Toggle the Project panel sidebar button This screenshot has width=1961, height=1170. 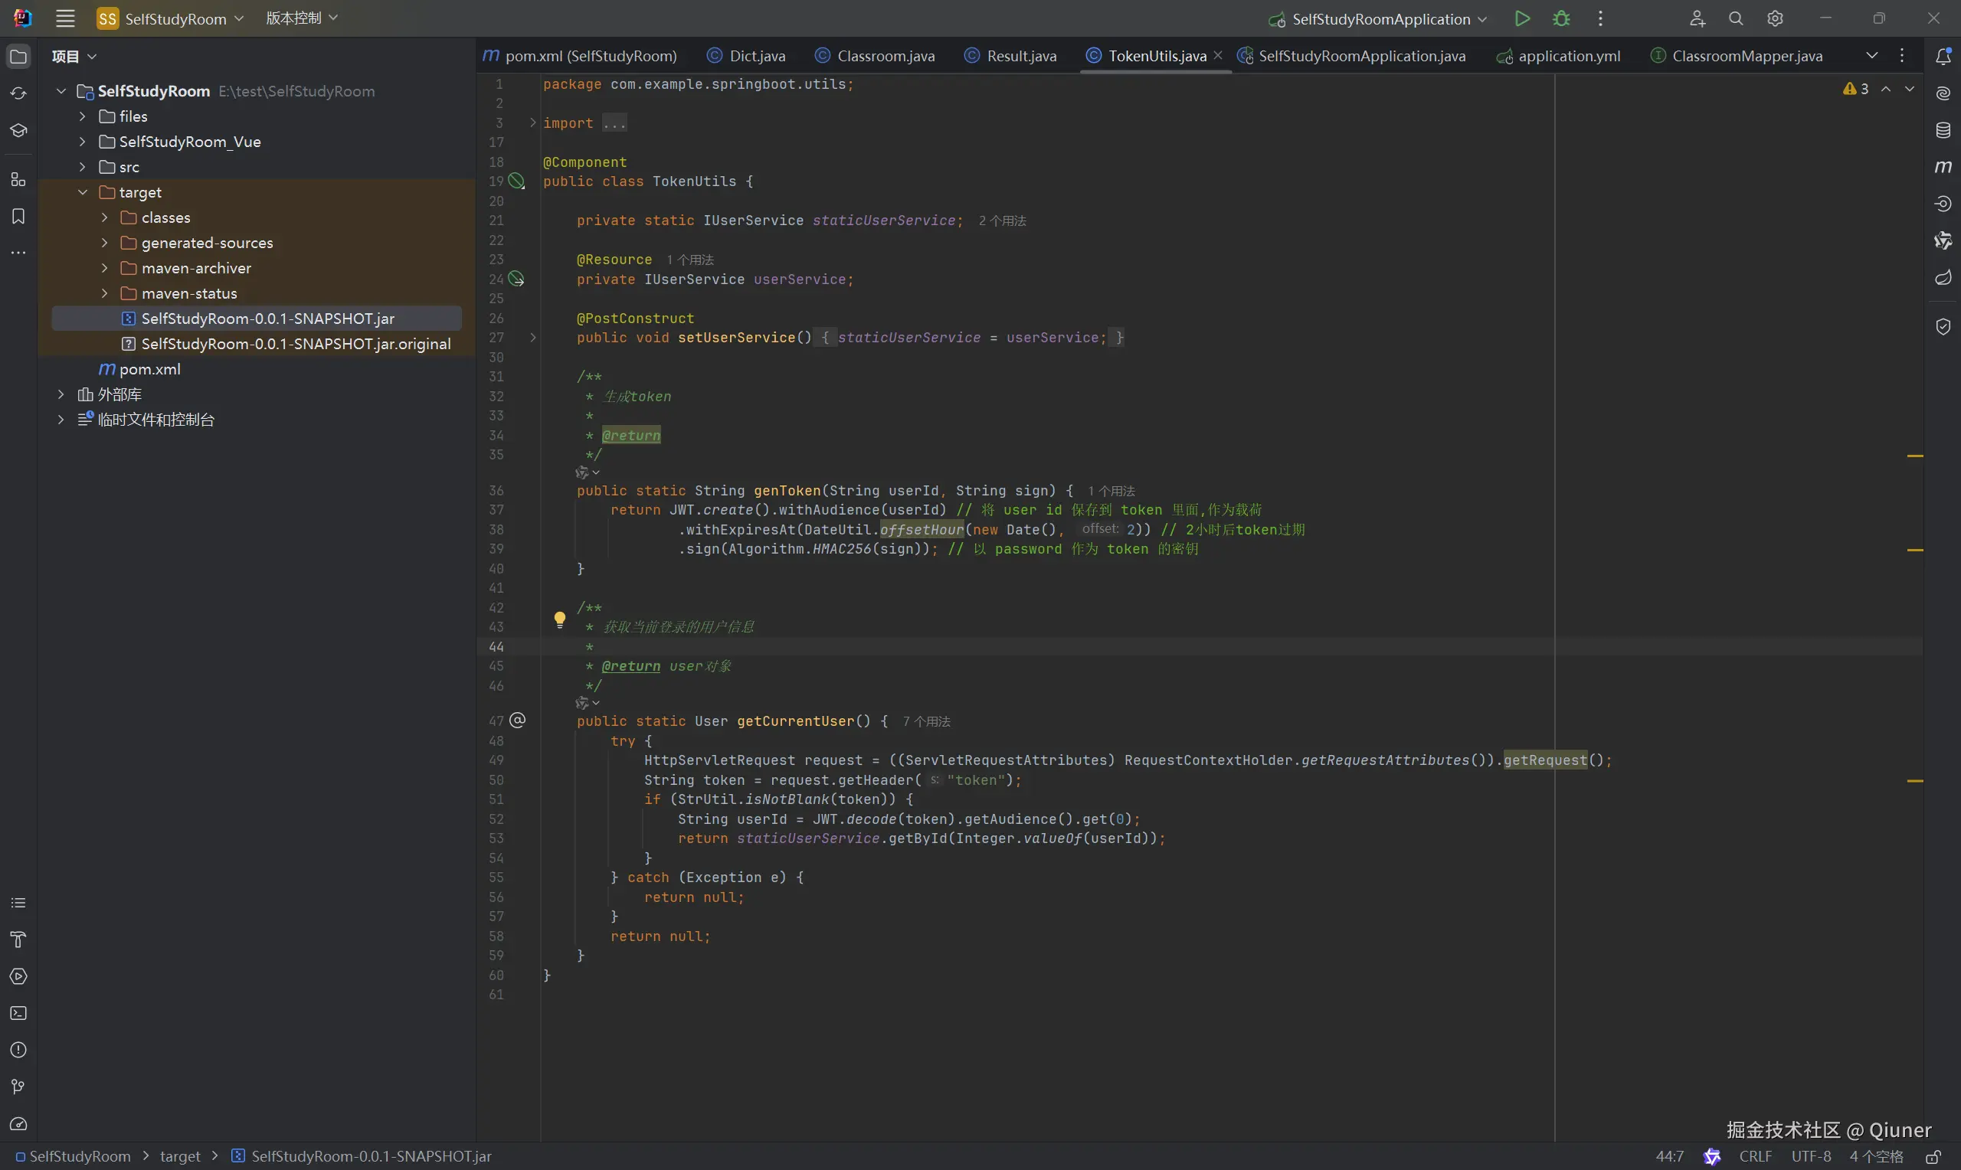pyautogui.click(x=18, y=56)
